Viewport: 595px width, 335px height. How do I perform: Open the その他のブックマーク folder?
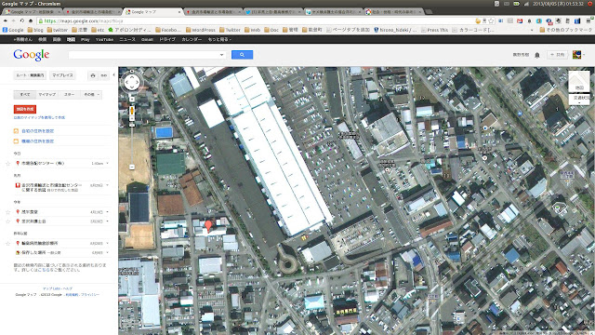566,30
